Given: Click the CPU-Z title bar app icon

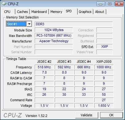Looking at the screenshot, I should [4, 4].
